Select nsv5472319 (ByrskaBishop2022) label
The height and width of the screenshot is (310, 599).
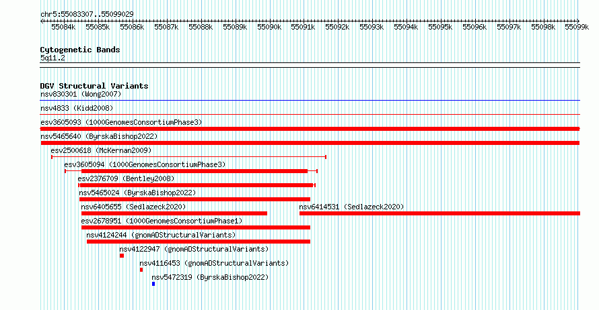210,277
